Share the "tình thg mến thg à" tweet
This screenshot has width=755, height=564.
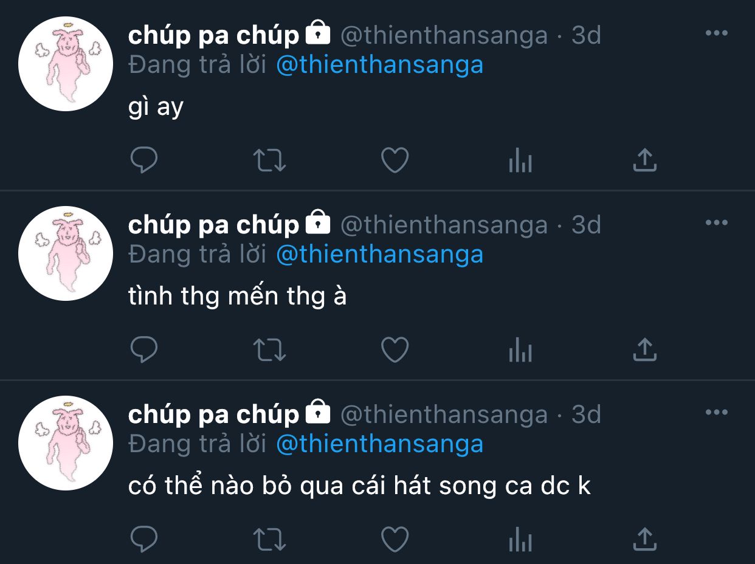(x=644, y=350)
